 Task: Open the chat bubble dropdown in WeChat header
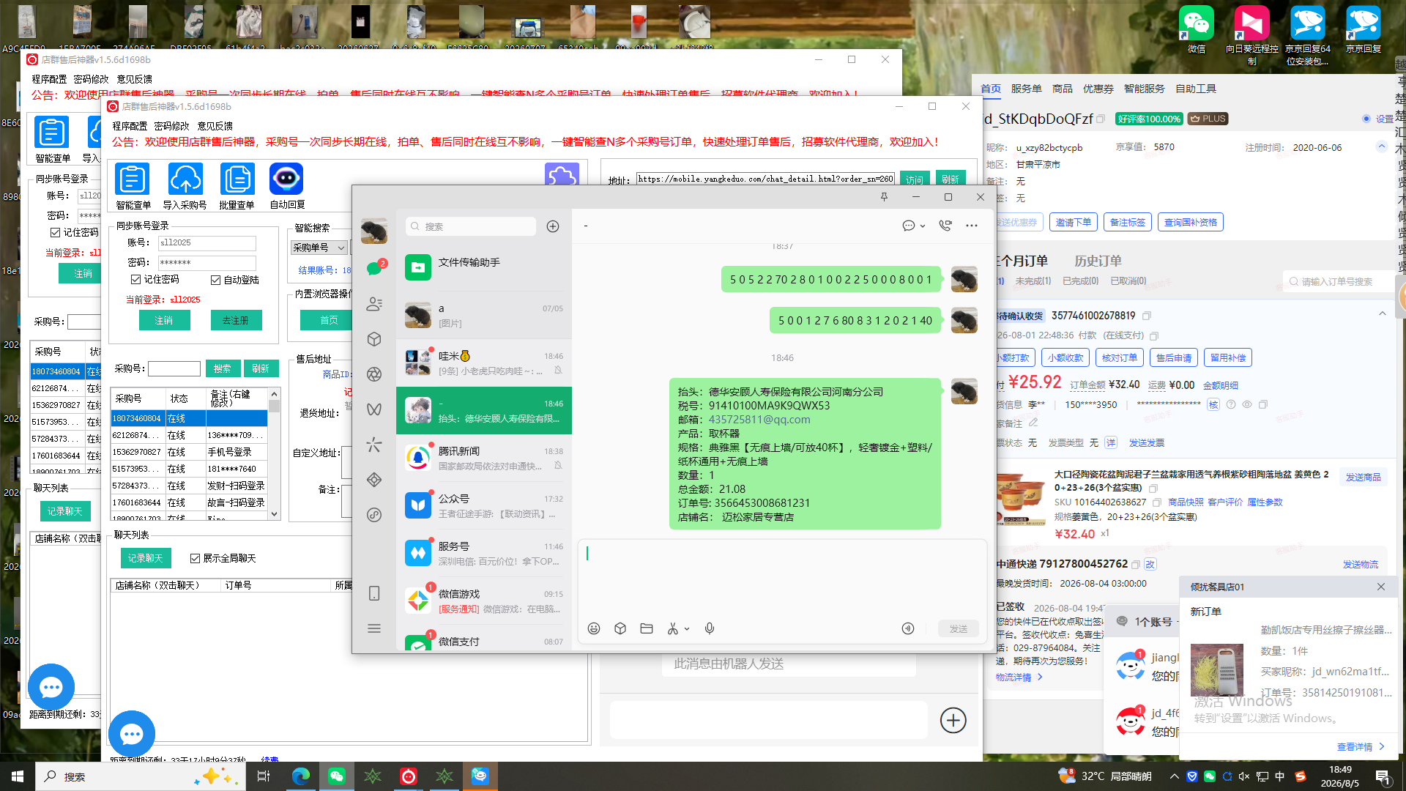(x=914, y=226)
